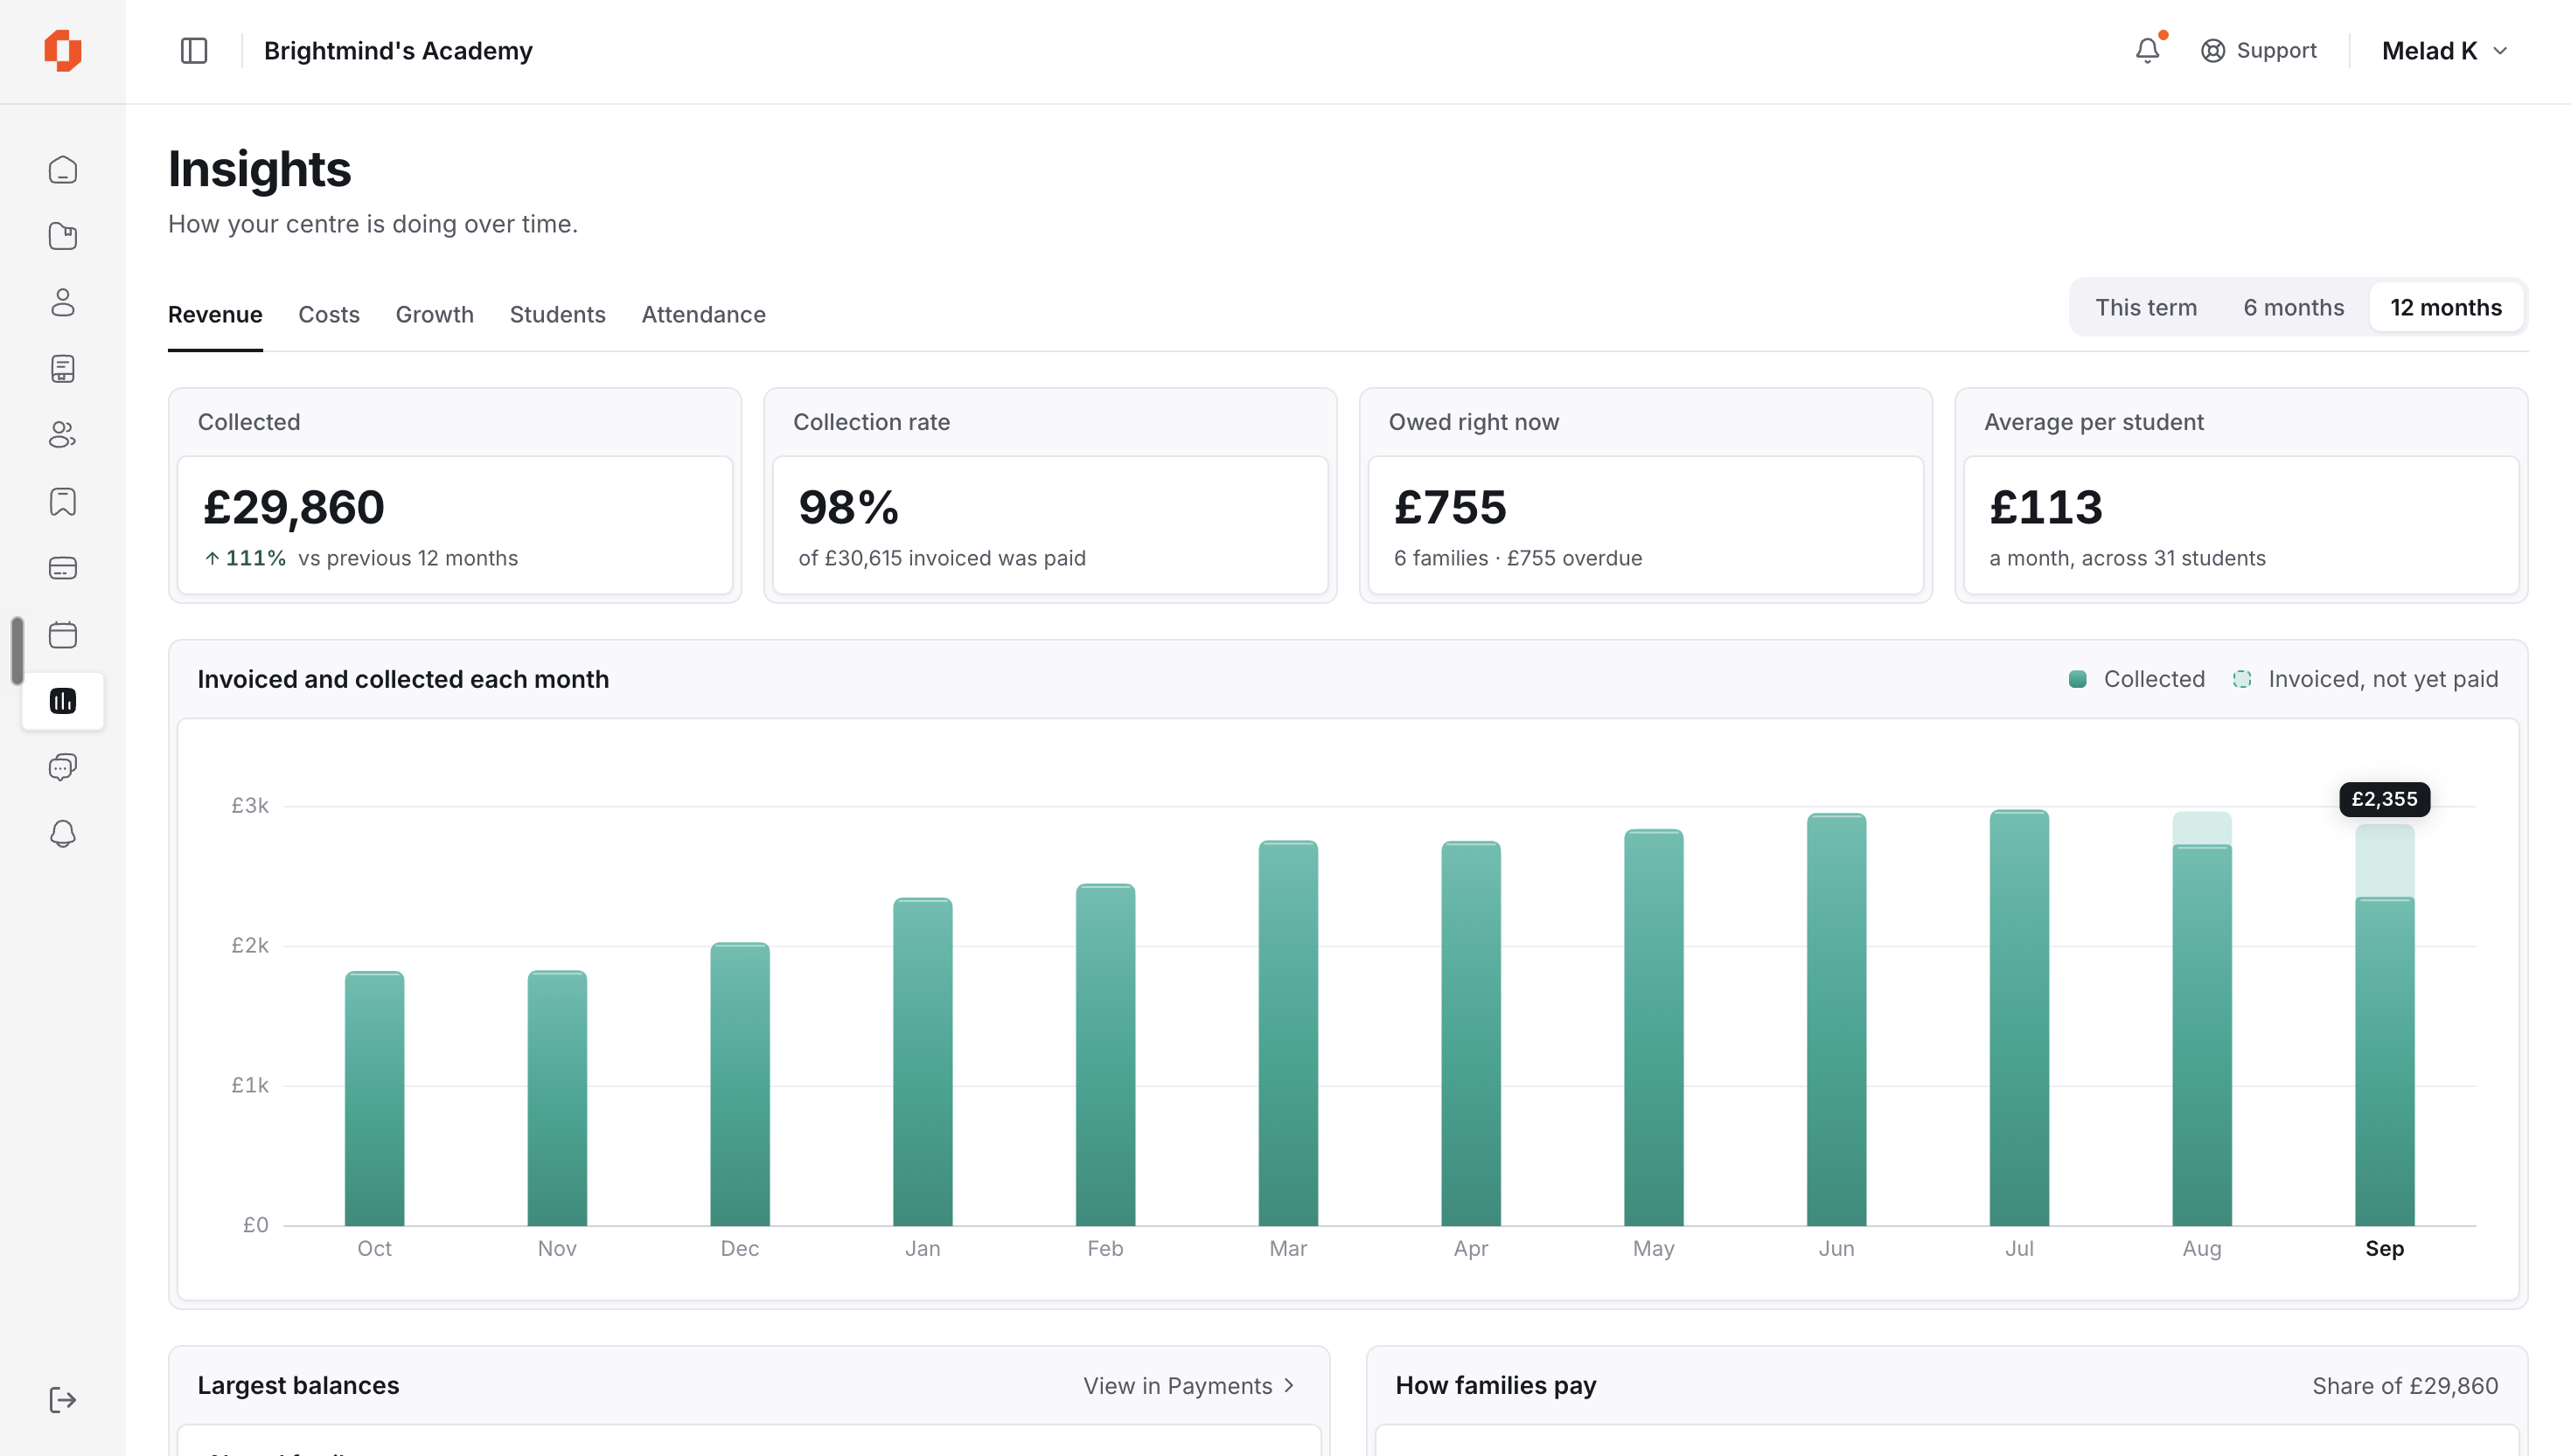Toggle the sidebar panel icon
This screenshot has width=2571, height=1456.
(194, 51)
